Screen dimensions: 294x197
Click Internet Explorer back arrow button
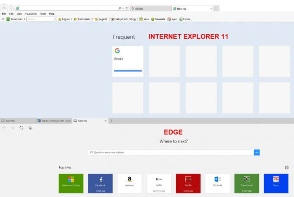4,8
